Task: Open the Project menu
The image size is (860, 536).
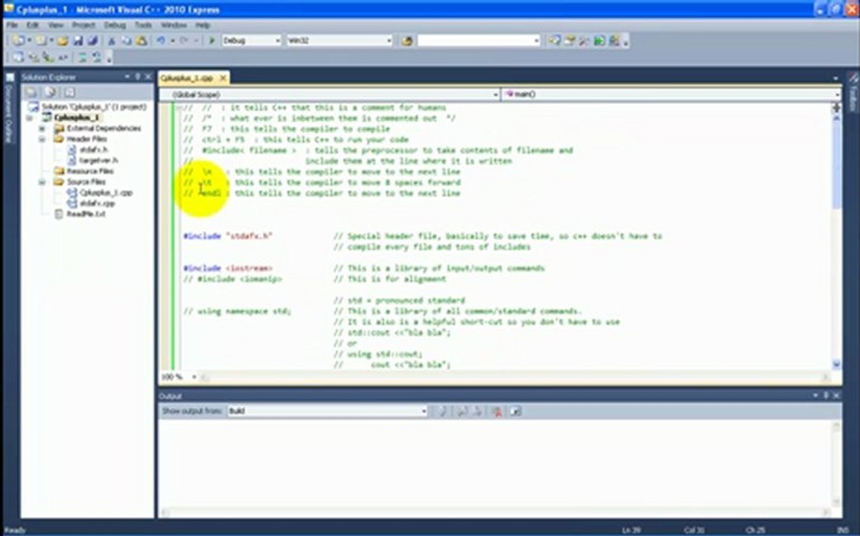Action: click(83, 25)
